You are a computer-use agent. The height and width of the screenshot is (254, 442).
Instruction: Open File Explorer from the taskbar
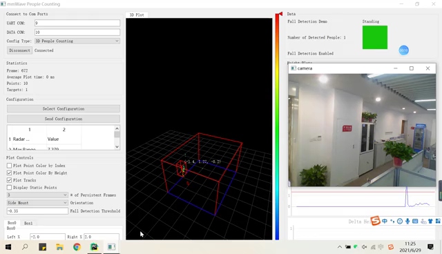59,247
